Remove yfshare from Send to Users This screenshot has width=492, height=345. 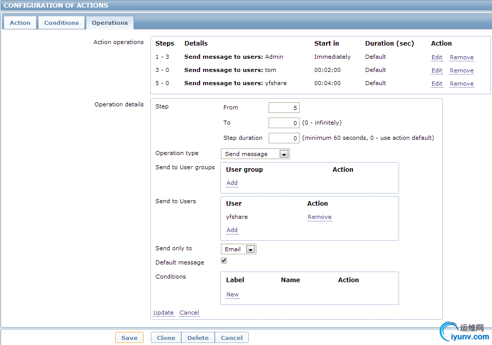click(319, 217)
